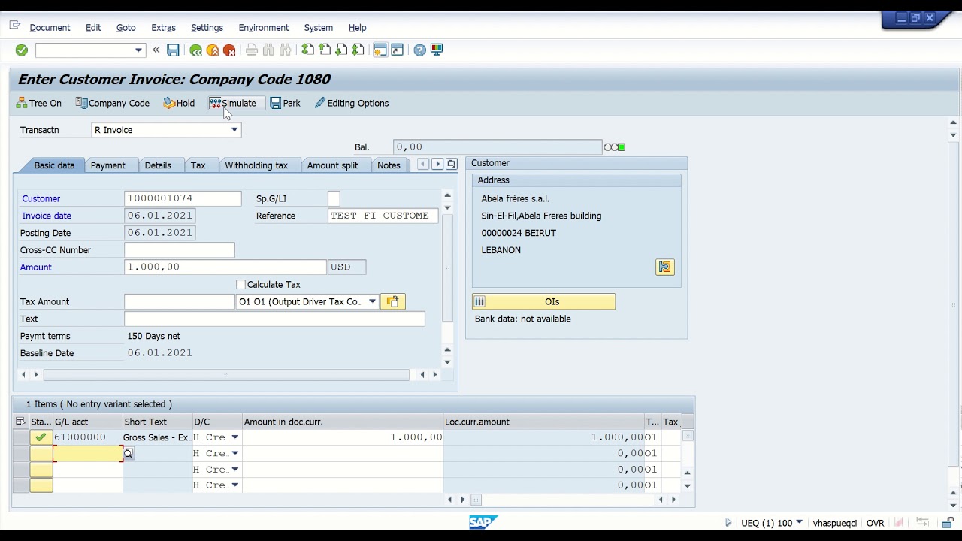Click the green Back arrow icon

pos(195,50)
